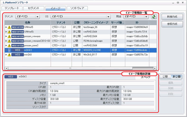Sort by テナント column header
The image size is (187, 117).
(61, 23)
